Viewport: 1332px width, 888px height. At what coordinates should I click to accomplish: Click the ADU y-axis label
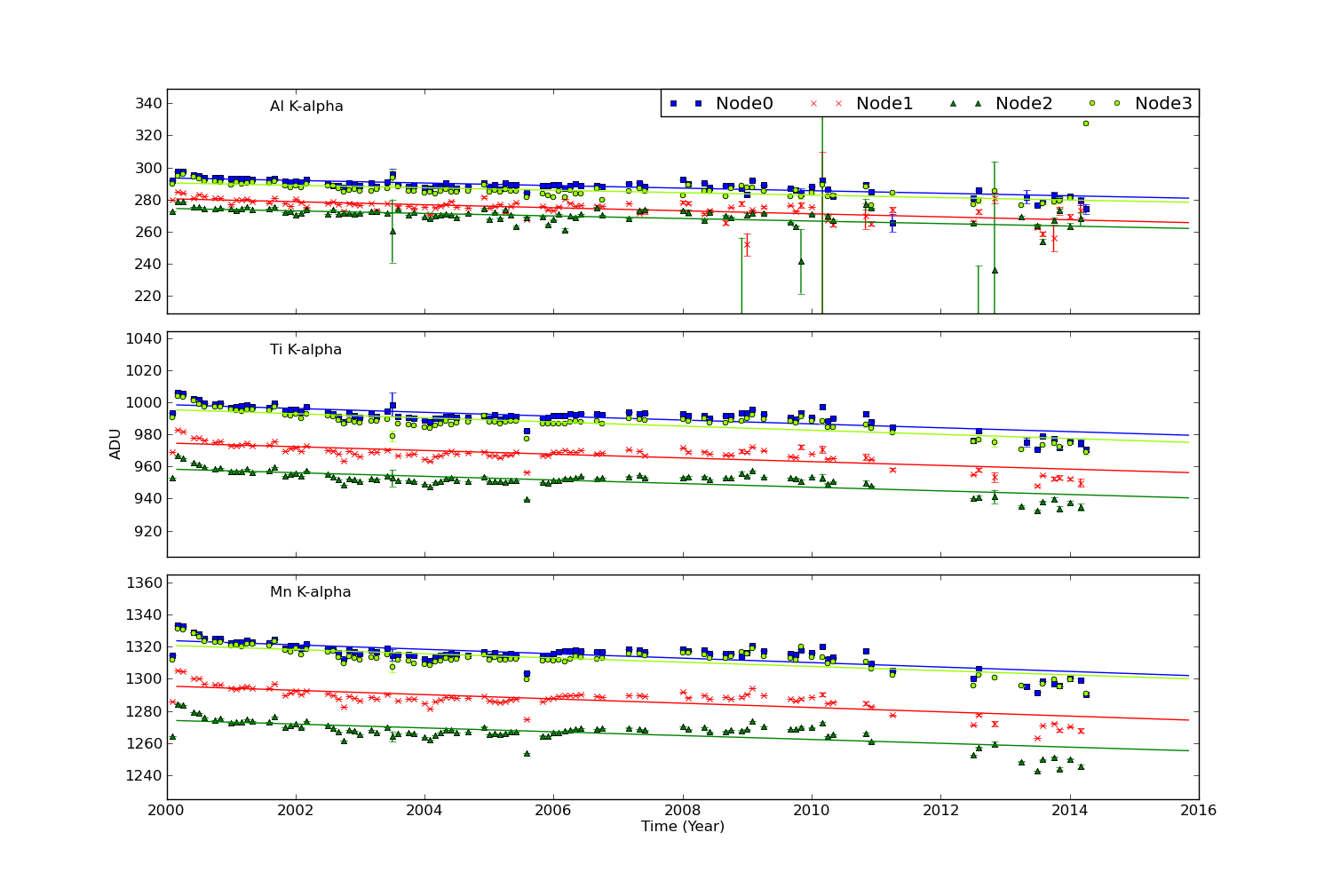coord(115,444)
